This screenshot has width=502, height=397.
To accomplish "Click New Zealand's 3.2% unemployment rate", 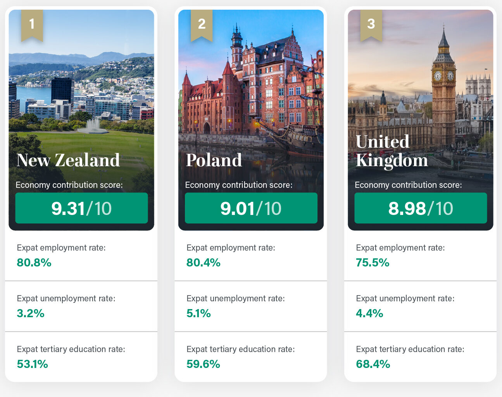I will coord(31,313).
